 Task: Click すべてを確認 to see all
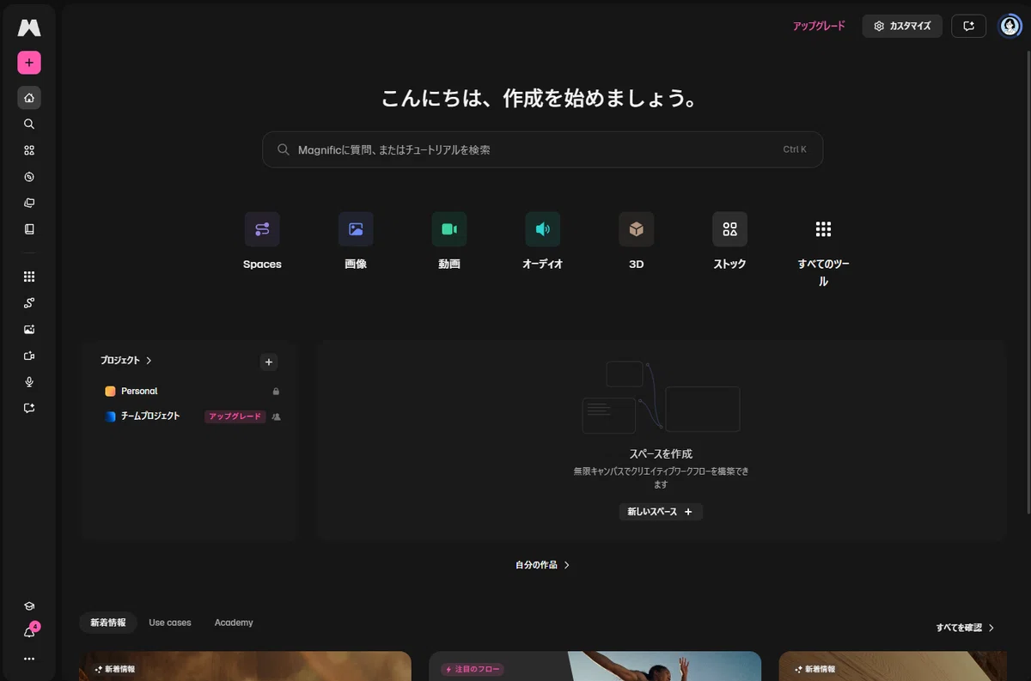click(965, 628)
